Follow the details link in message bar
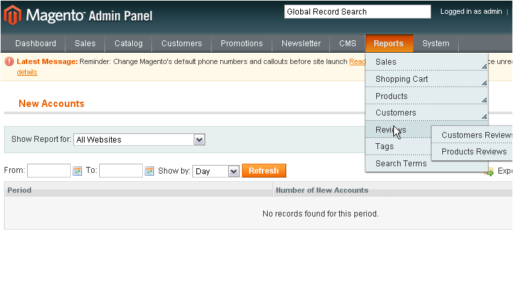The width and height of the screenshot is (513, 297). [27, 72]
